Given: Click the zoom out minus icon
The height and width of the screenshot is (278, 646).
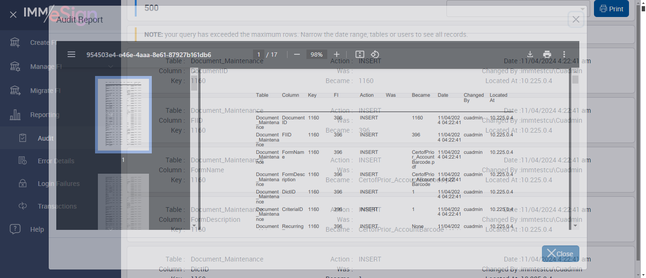Looking at the screenshot, I should (x=297, y=54).
